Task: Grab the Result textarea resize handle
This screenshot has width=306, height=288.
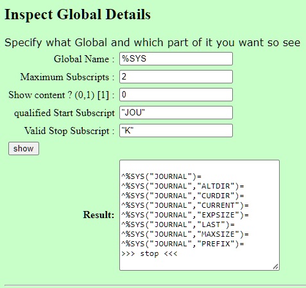Action: click(x=276, y=266)
